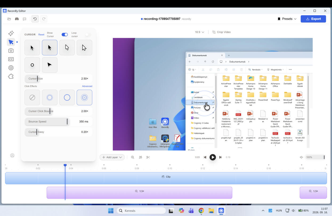This screenshot has width=332, height=216.
Task: Expand the 16:9 aspect ratio dropdown
Action: tap(200, 32)
